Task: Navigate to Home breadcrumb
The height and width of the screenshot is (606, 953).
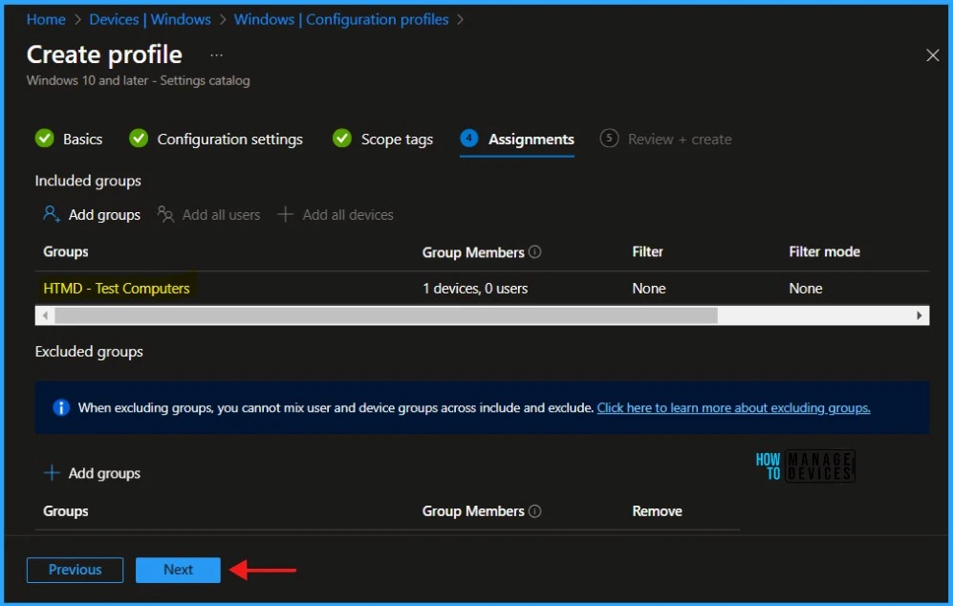Action: click(x=46, y=19)
